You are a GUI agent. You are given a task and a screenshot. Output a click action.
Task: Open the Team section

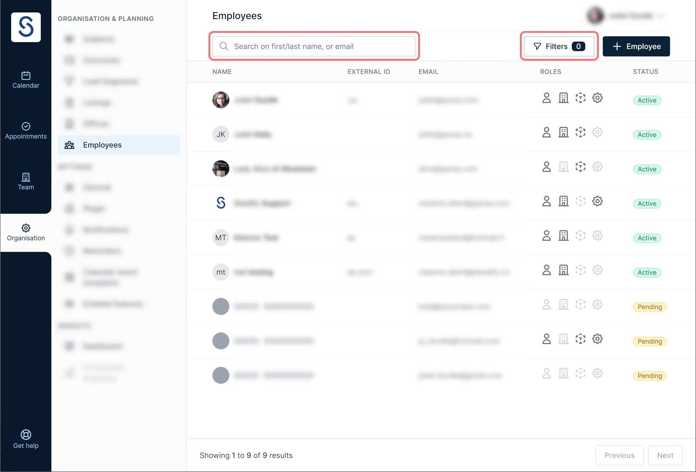[26, 182]
